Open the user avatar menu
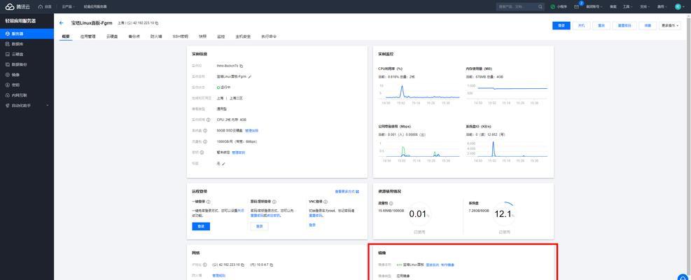Viewport: 691px width, 280px height. coord(678,6)
